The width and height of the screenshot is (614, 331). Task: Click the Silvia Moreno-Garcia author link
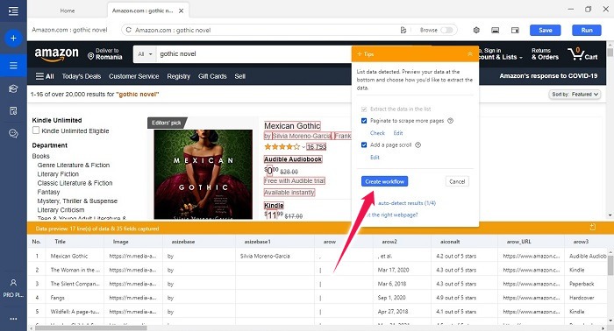[302, 136]
